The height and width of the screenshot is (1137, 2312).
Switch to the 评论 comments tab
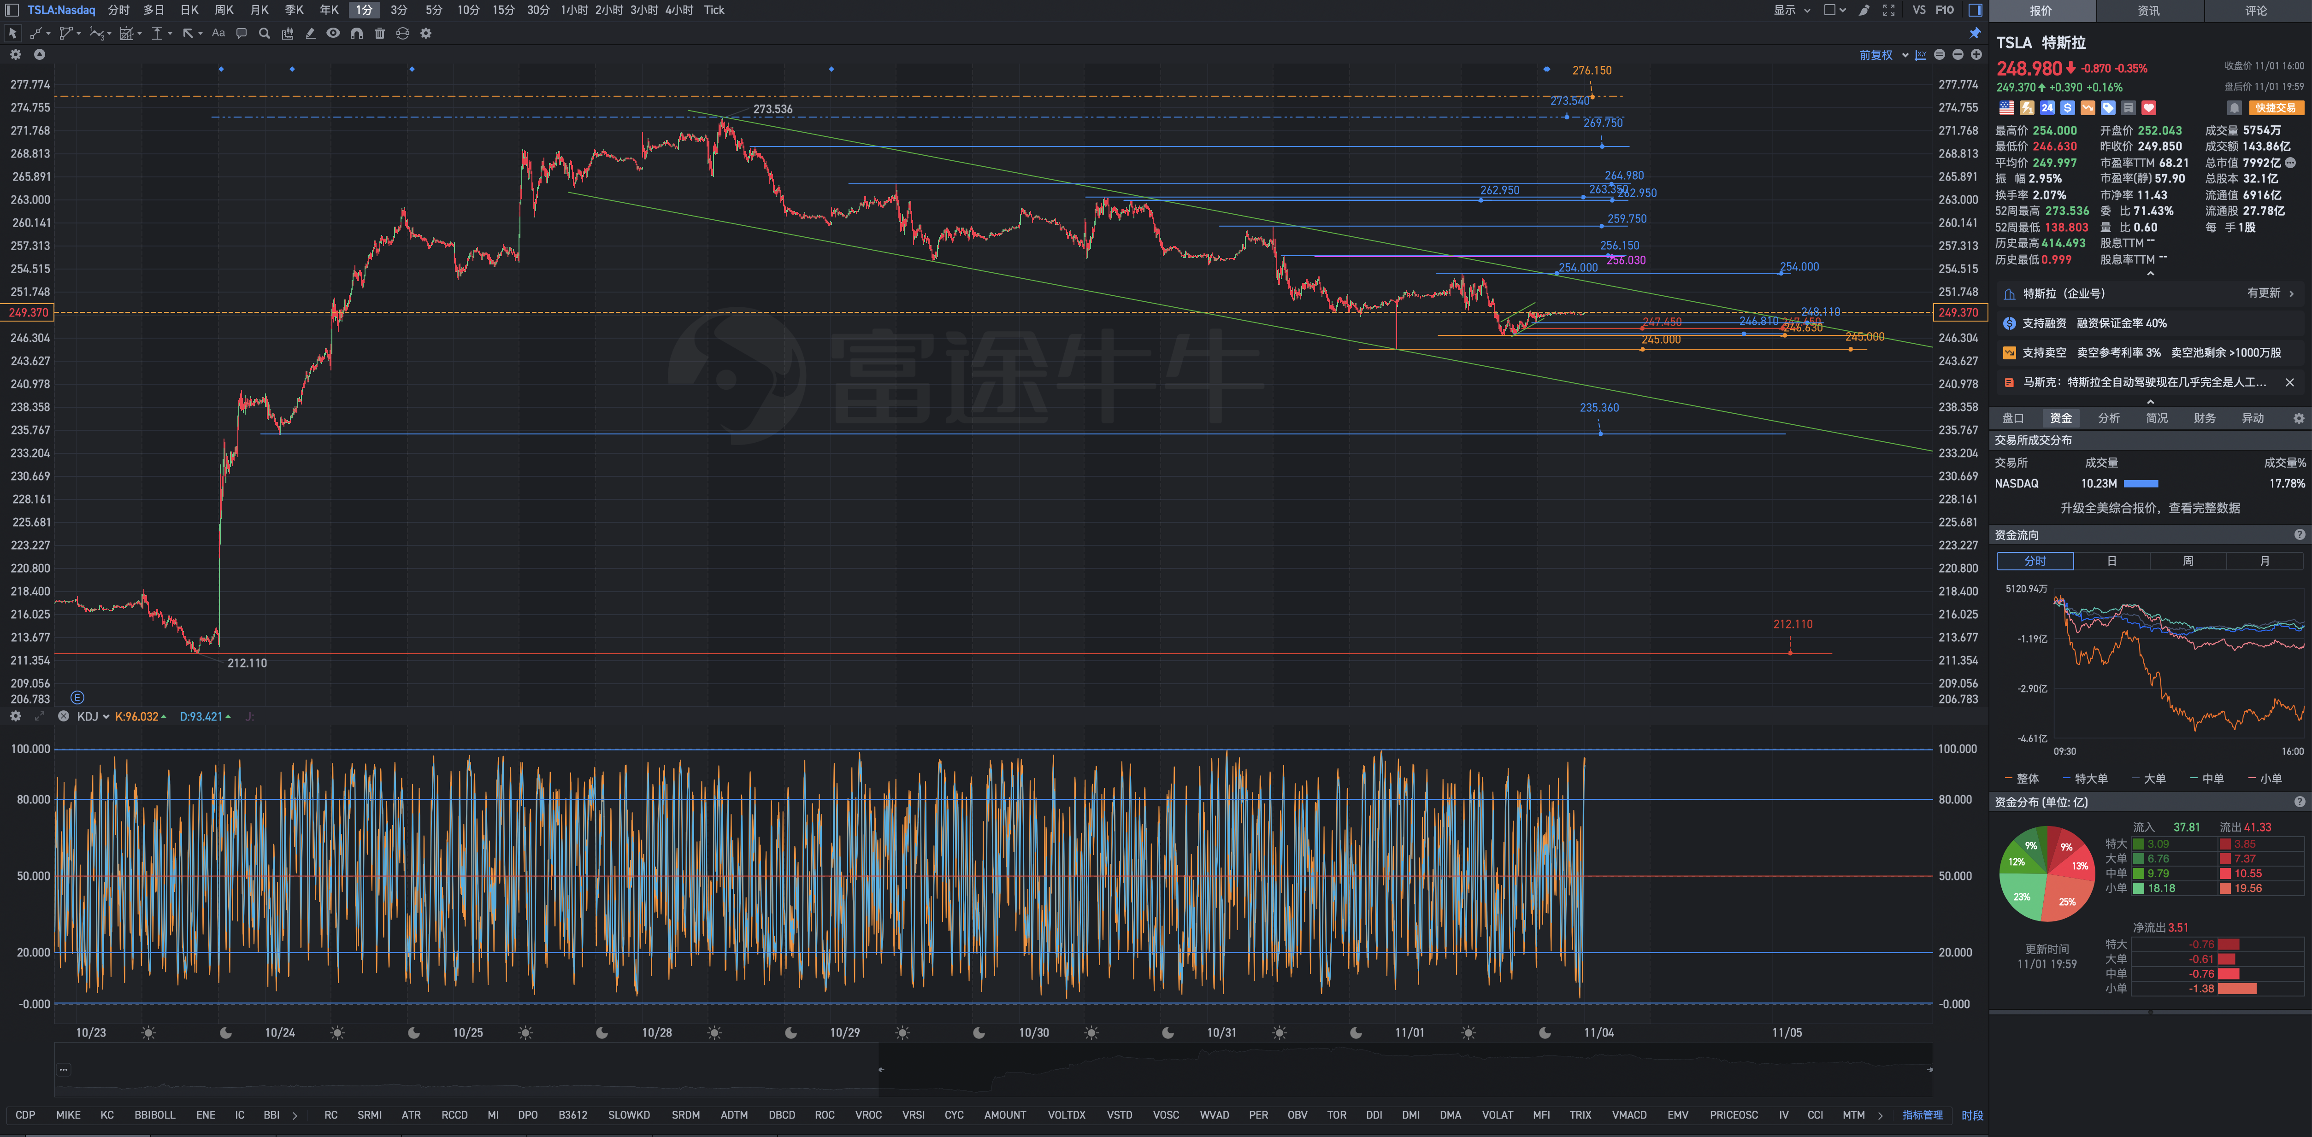2256,11
